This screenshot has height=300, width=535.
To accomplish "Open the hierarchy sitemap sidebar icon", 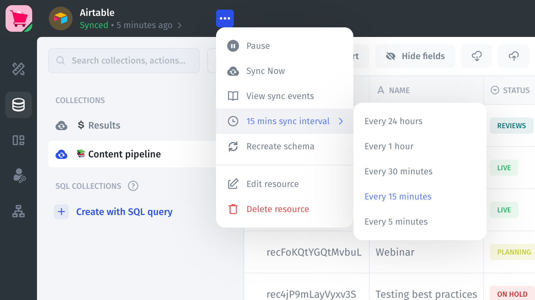I will (18, 211).
